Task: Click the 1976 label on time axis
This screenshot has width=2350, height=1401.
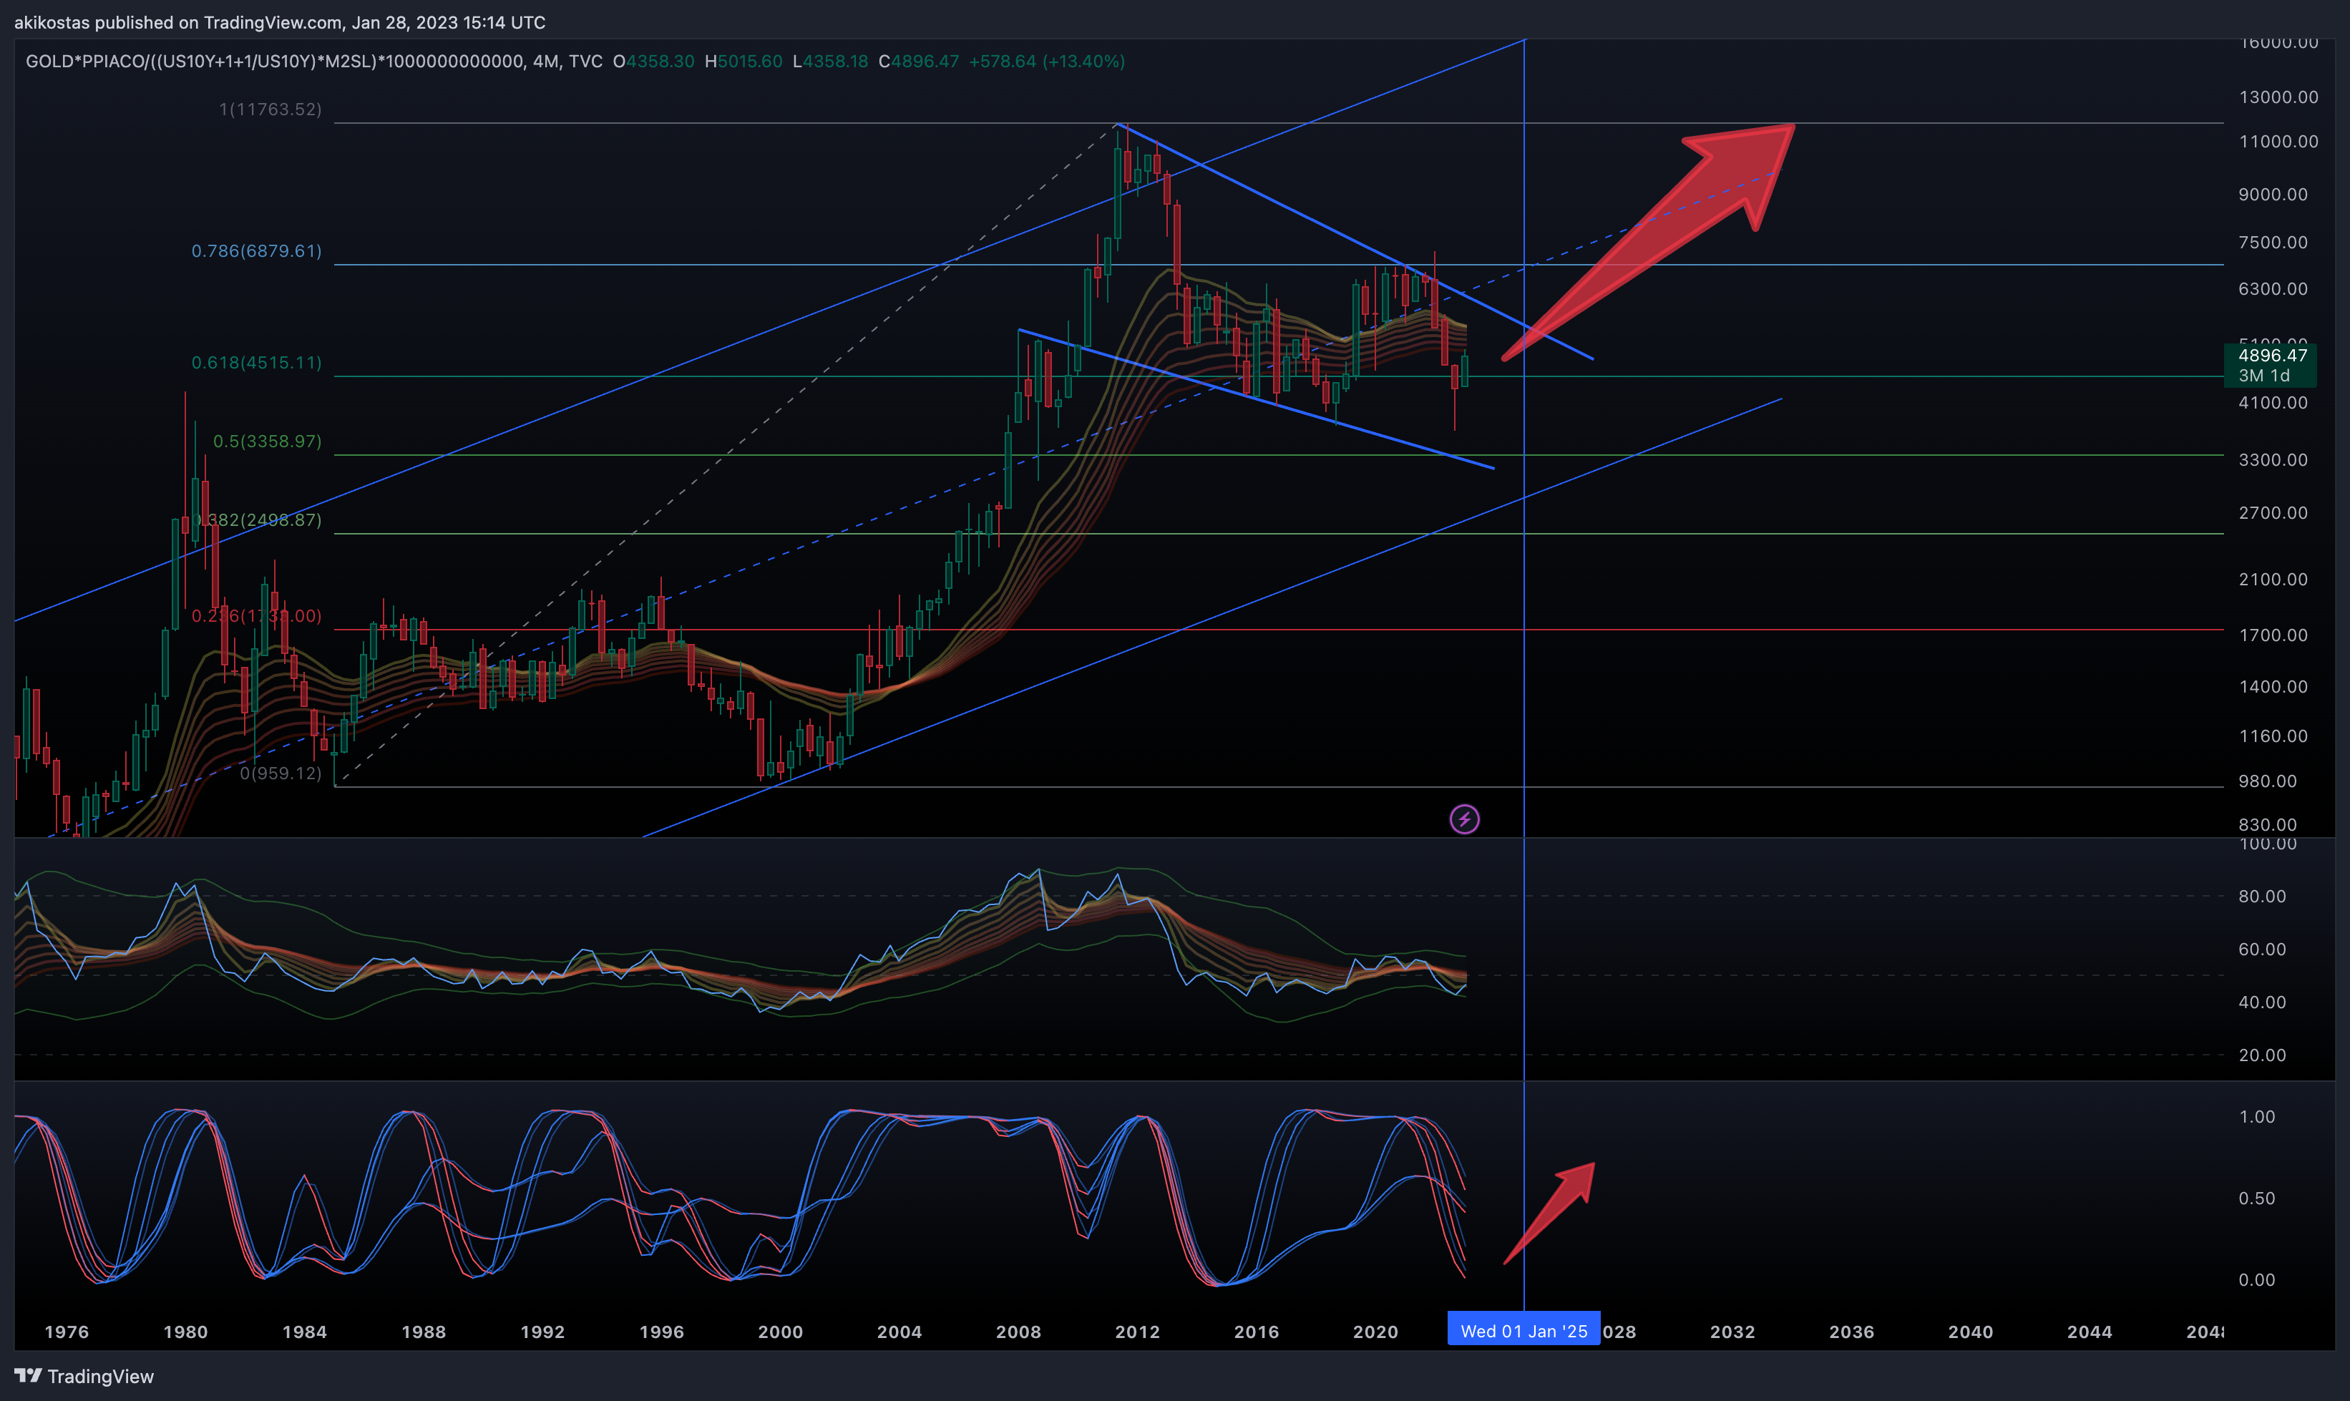Action: [x=66, y=1331]
